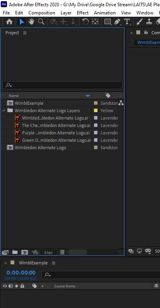
Task: Select Wimbled...bledon Alternate Logo.ai file
Action: pyautogui.click(x=55, y=118)
